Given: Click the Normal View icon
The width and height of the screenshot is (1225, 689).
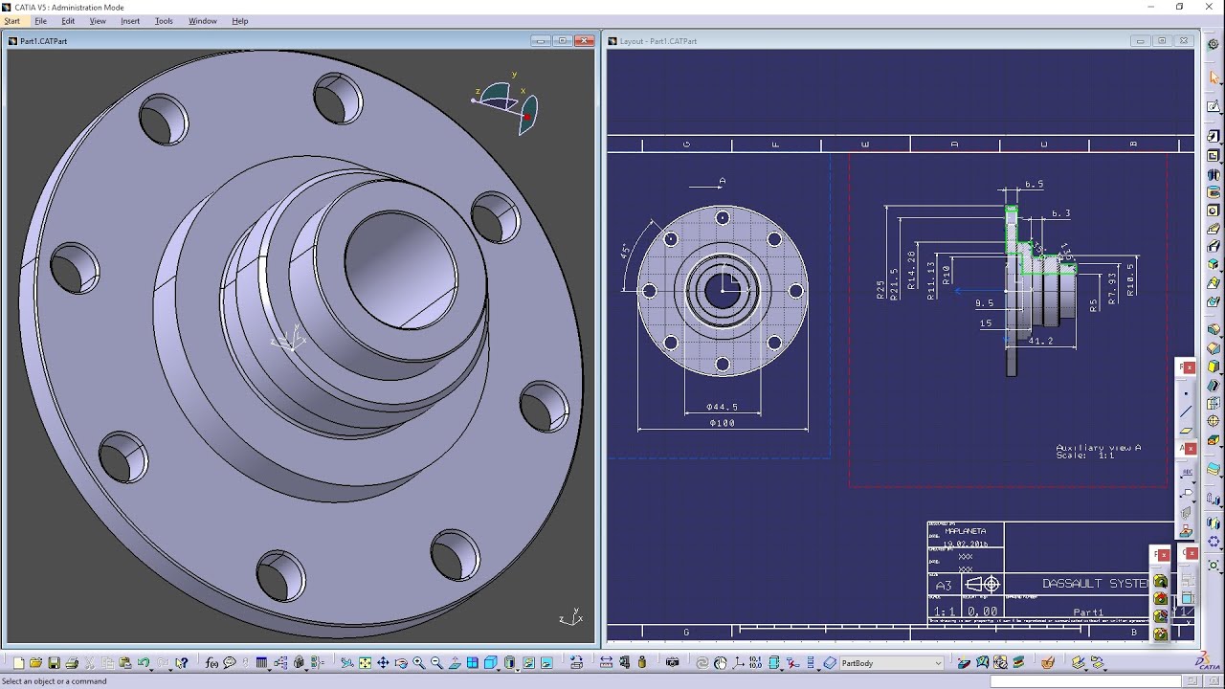Looking at the screenshot, I should (x=455, y=662).
